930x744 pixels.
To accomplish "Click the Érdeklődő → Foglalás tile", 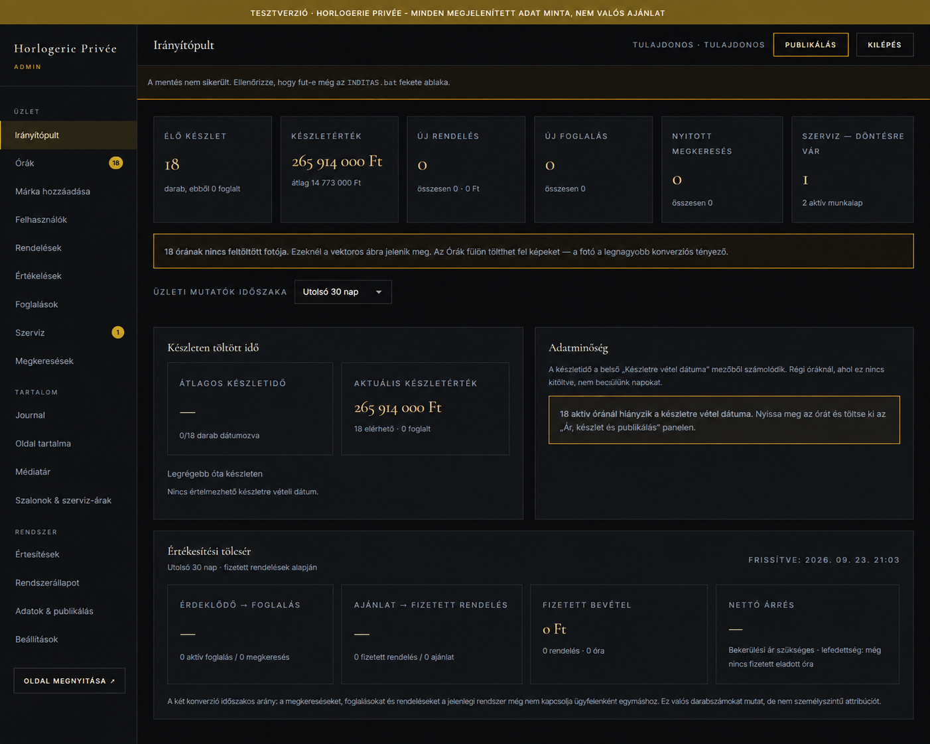I will [250, 634].
